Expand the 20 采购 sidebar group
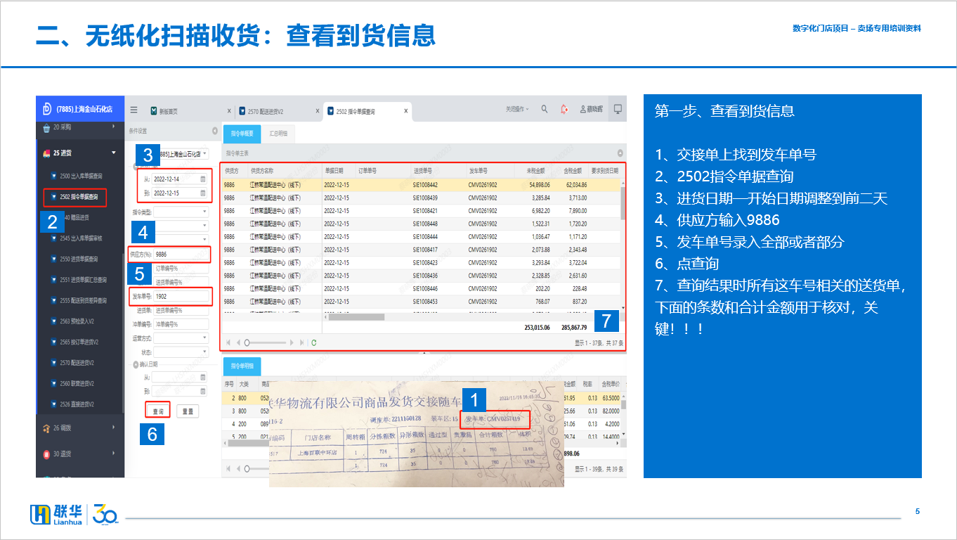Viewport: 957px width, 540px height. 80,128
